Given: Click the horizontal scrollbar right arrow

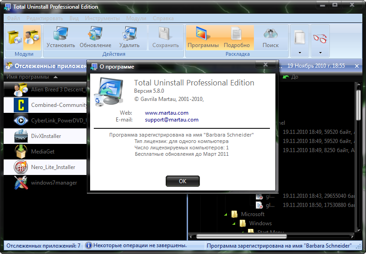Looking at the screenshot, I should point(352,237).
